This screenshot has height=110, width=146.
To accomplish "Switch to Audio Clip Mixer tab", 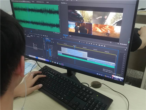I will pyautogui.click(x=40, y=2).
